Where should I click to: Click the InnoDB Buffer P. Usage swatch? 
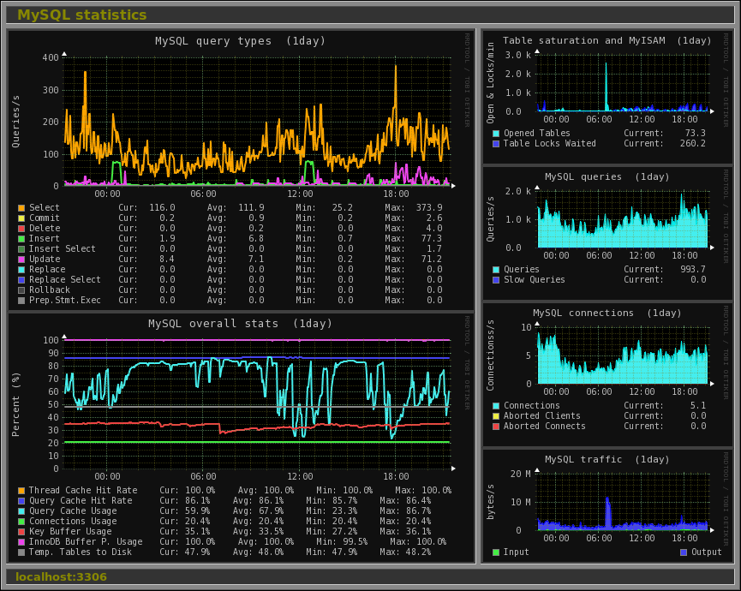pyautogui.click(x=21, y=542)
